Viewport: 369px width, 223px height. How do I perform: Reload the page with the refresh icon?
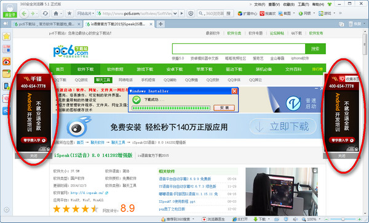(45, 14)
